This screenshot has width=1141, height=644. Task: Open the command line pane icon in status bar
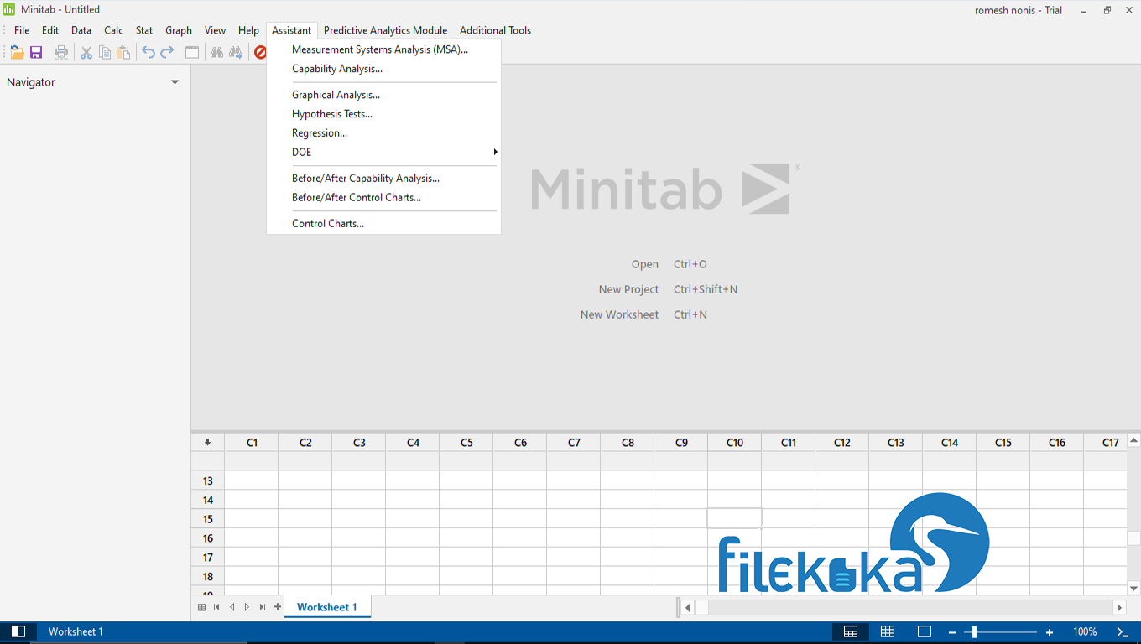coord(1122,631)
